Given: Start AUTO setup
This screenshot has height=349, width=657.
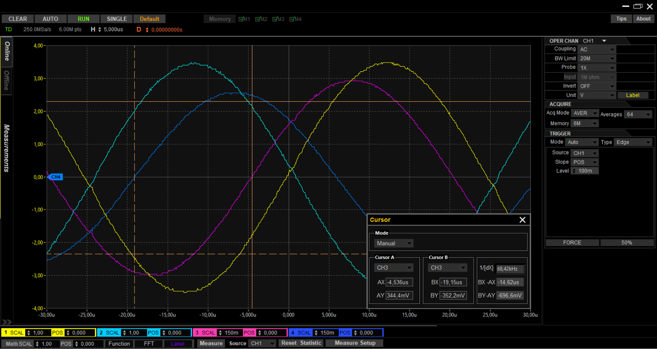Looking at the screenshot, I should pyautogui.click(x=50, y=19).
